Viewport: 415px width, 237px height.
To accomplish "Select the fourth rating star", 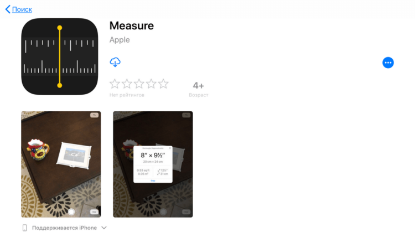I will (151, 84).
